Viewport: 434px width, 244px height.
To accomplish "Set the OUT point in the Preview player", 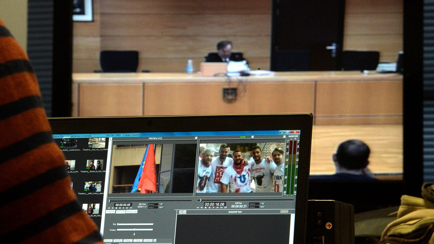I will 161,207.
